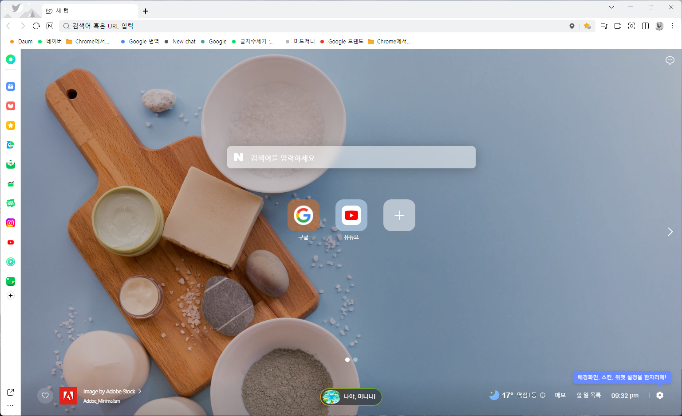Open the Naver Memo note sidebar icon
Image resolution: width=682 pixels, height=416 pixels.
point(11,281)
